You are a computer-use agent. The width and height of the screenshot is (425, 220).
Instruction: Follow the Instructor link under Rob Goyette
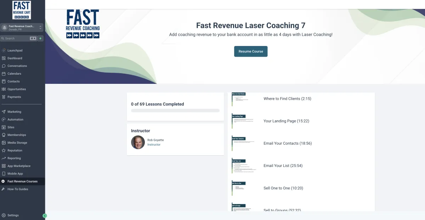pyautogui.click(x=154, y=145)
